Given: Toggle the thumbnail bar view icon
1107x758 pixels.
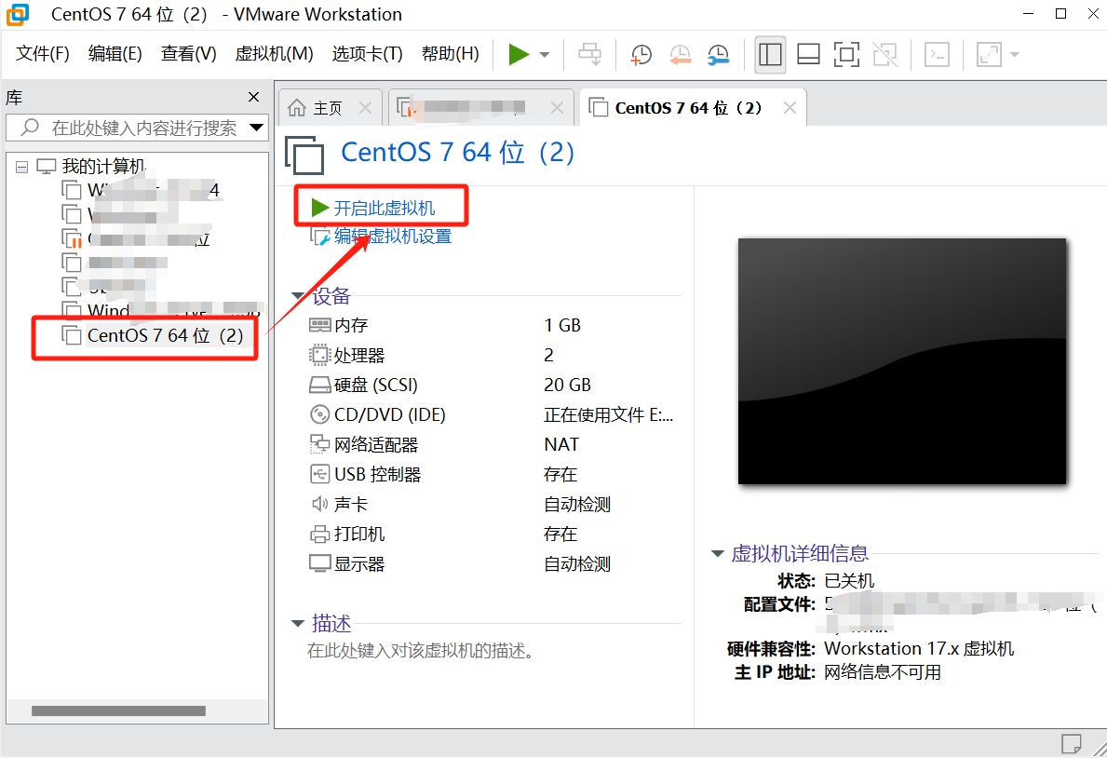Looking at the screenshot, I should [x=808, y=54].
